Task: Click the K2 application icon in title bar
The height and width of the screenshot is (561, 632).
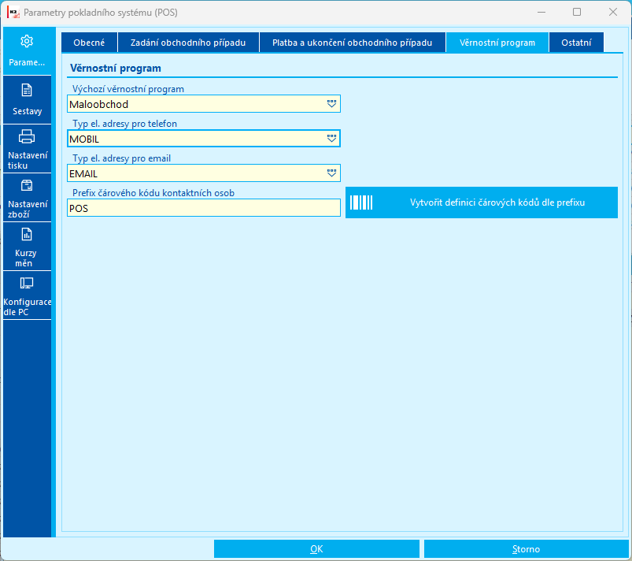Action: coord(13,13)
